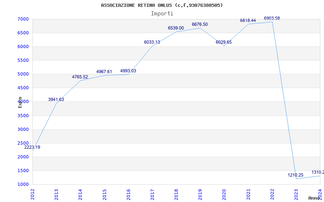The width and height of the screenshot is (324, 202).
Task: Click the Euro y-axis label
Action: tap(20, 102)
